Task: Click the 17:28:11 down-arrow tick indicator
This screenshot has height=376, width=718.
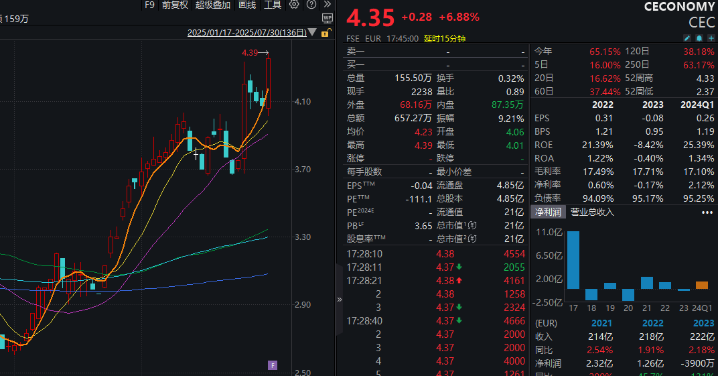Action: (459, 267)
